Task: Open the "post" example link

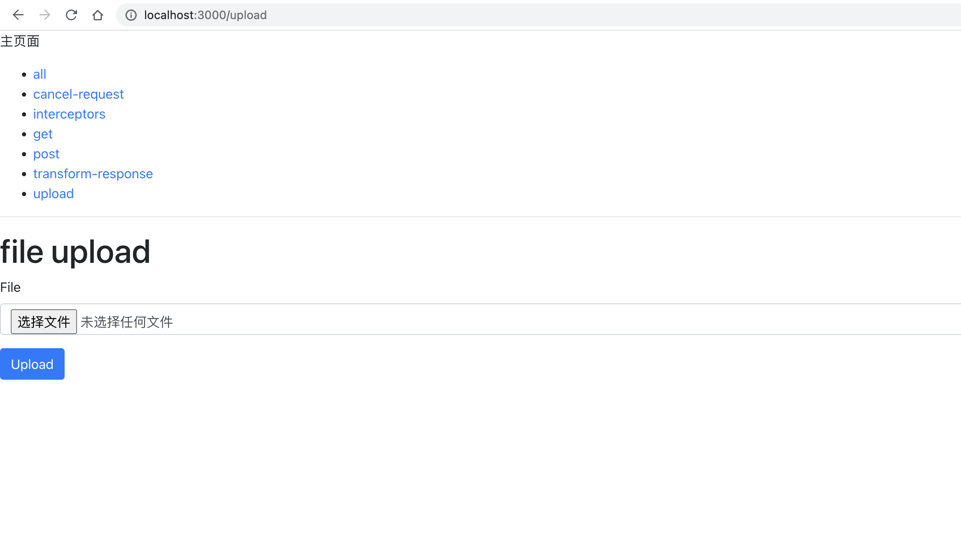Action: pyautogui.click(x=46, y=154)
